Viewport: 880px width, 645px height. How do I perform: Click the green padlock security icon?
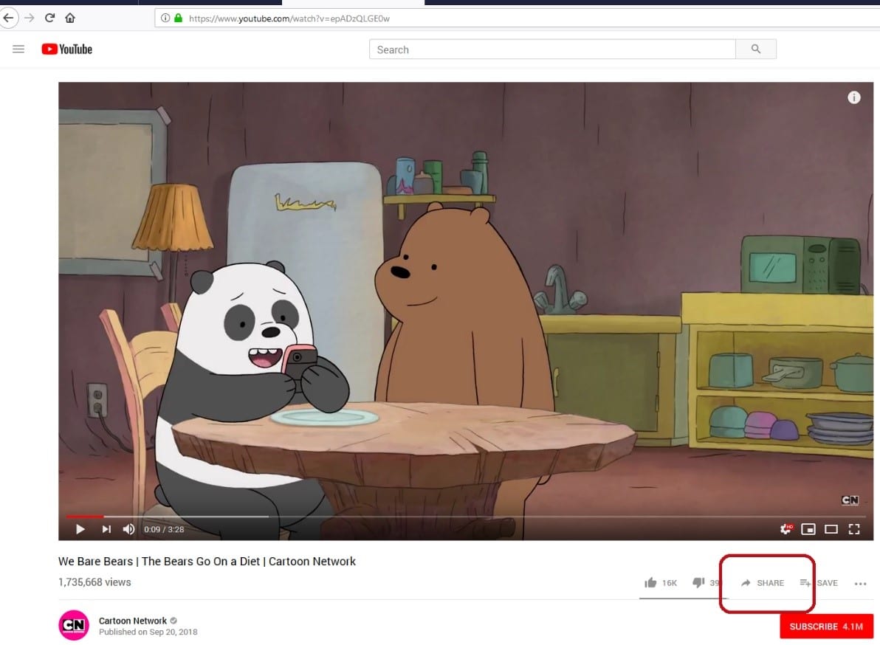tap(179, 18)
